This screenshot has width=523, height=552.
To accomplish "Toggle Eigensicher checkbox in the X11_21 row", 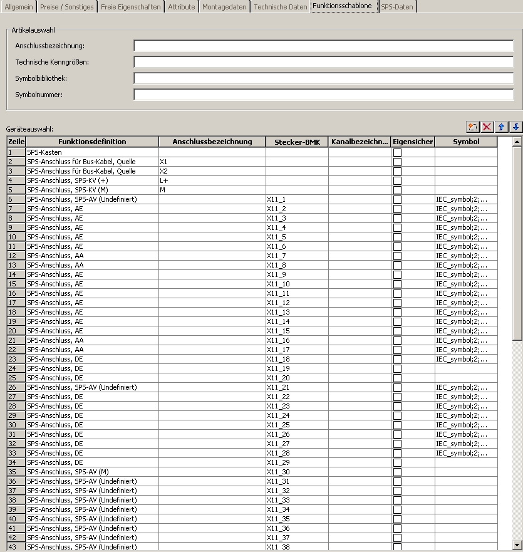I will (397, 388).
